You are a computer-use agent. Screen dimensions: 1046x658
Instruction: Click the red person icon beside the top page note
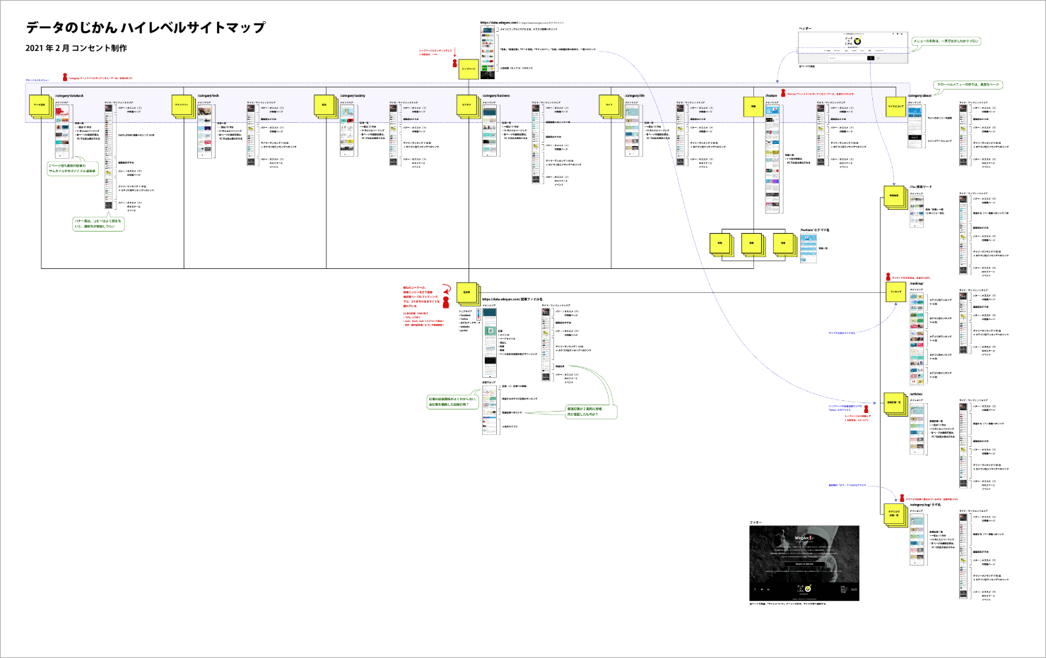click(x=454, y=64)
